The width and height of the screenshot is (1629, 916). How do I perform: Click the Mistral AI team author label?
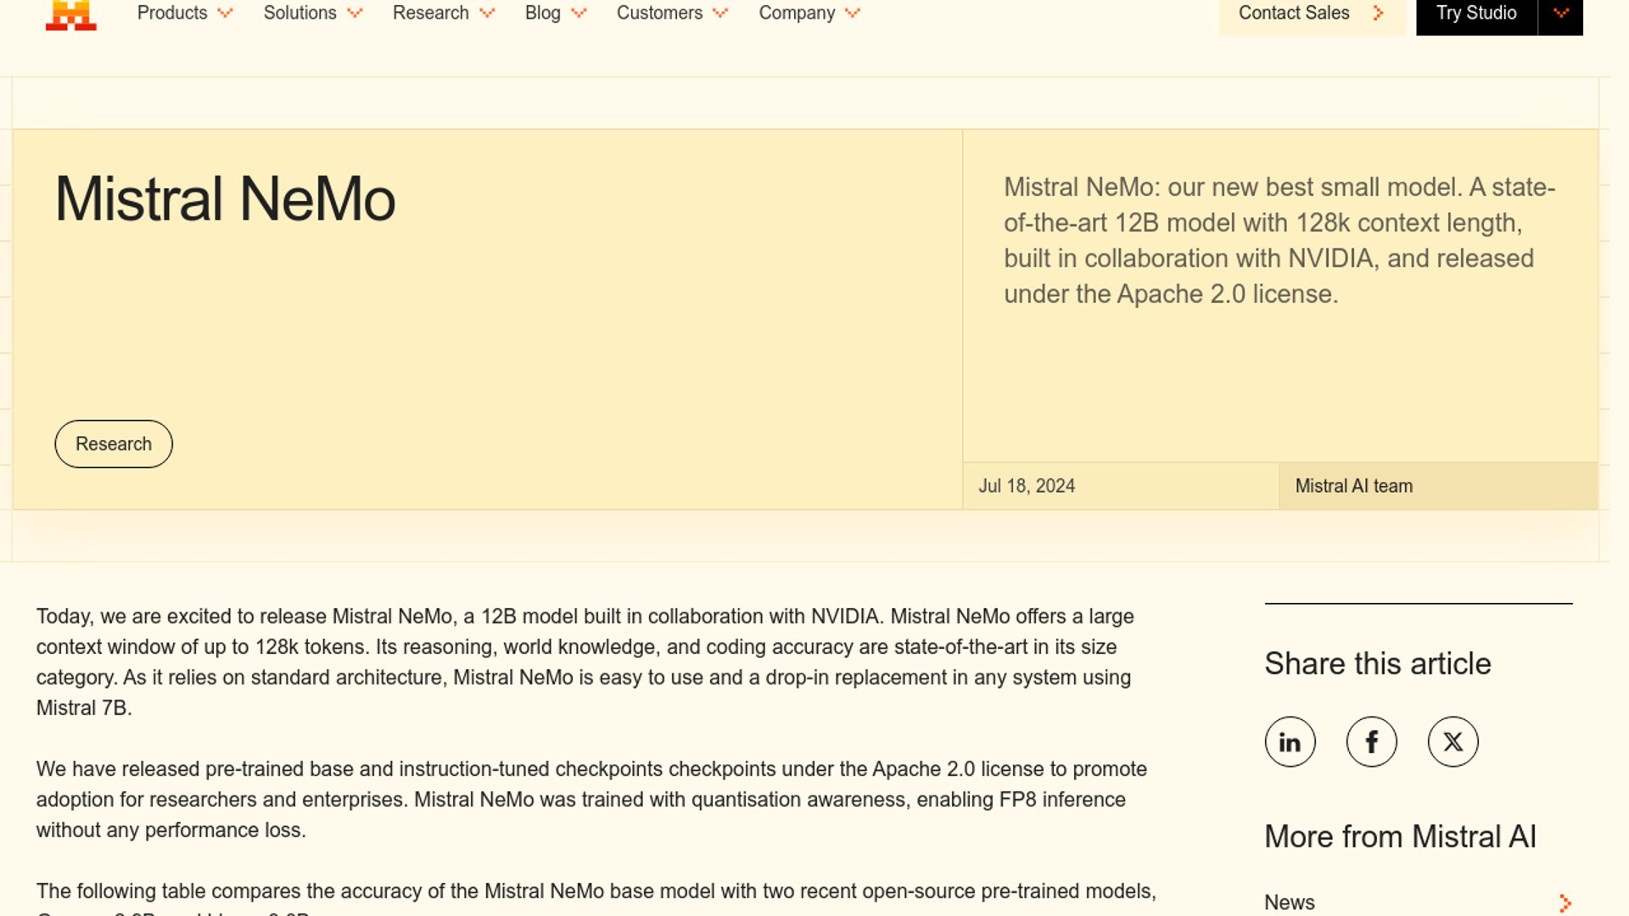(1353, 486)
